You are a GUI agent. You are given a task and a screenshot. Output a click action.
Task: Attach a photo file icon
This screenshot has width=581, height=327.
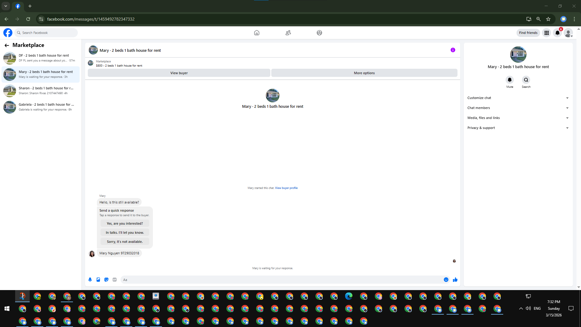click(98, 280)
